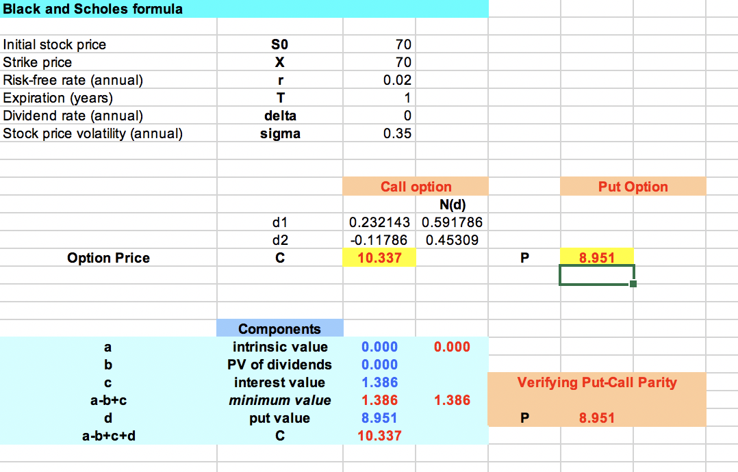Select the 'b' row label
Image resolution: width=738 pixels, height=472 pixels.
(107, 365)
